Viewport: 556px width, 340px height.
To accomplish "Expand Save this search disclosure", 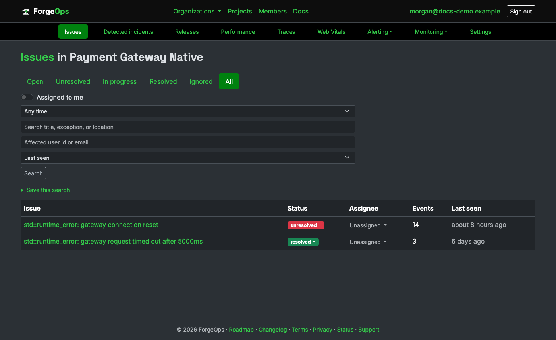I will [45, 190].
